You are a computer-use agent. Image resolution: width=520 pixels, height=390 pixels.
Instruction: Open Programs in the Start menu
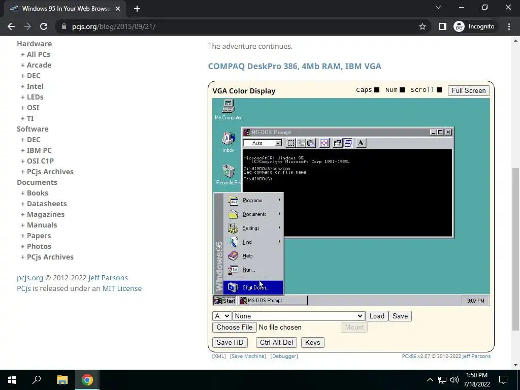(x=253, y=200)
